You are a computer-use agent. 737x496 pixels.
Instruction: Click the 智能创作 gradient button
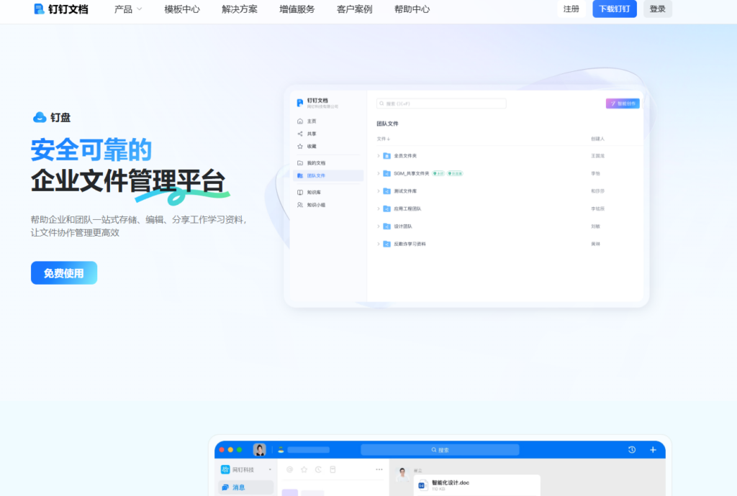coord(623,104)
